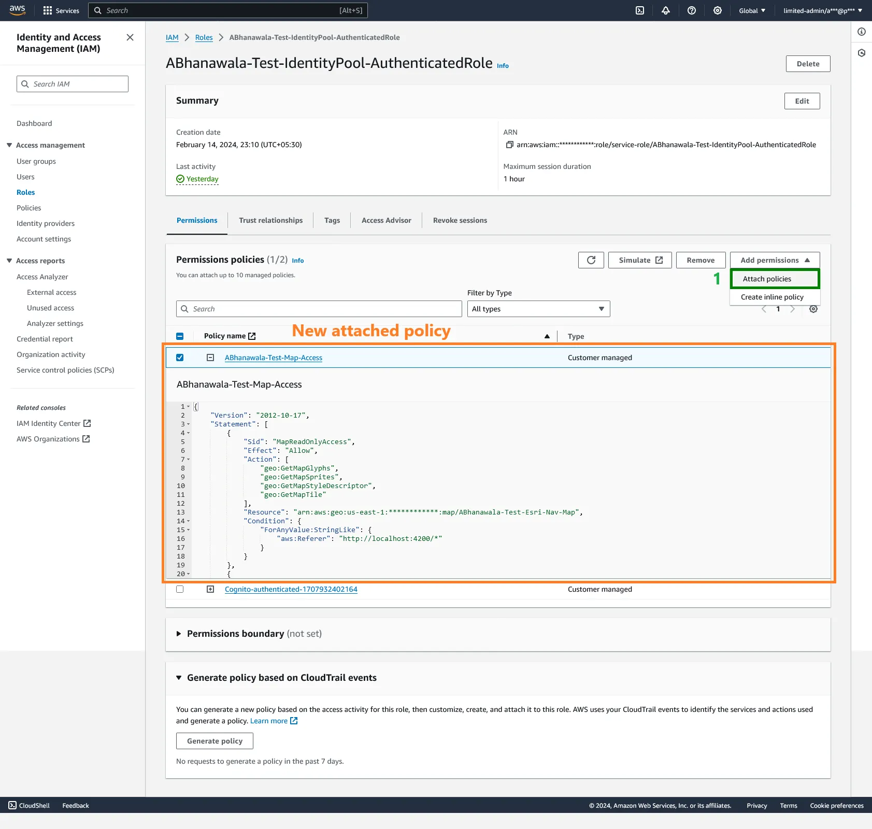
Task: Go to Roles in the breadcrumb
Action: pos(204,37)
